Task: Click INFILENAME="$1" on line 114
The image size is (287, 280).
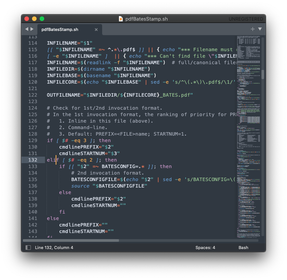Action: point(69,43)
